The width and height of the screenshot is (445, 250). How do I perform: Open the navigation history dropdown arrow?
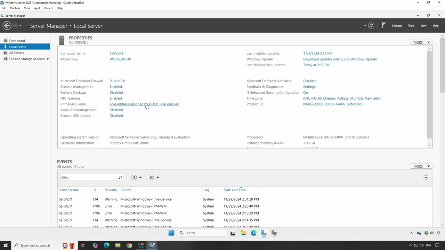pyautogui.click(x=20, y=26)
